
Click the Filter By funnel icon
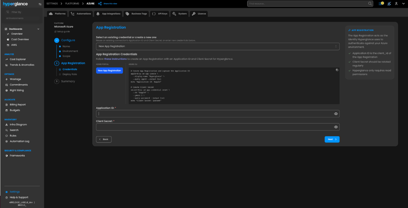tap(8, 12)
